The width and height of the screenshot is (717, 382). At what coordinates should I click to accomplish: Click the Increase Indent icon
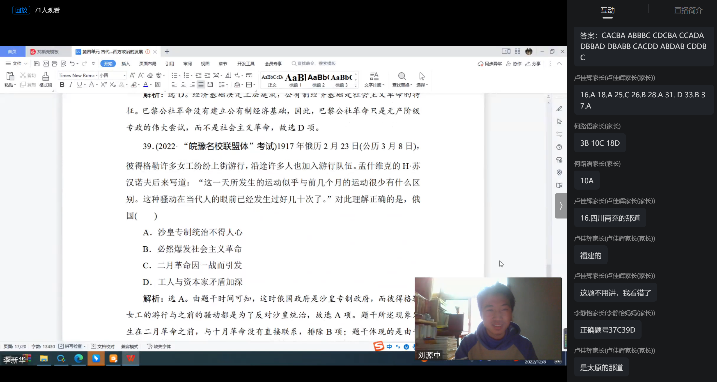click(207, 75)
